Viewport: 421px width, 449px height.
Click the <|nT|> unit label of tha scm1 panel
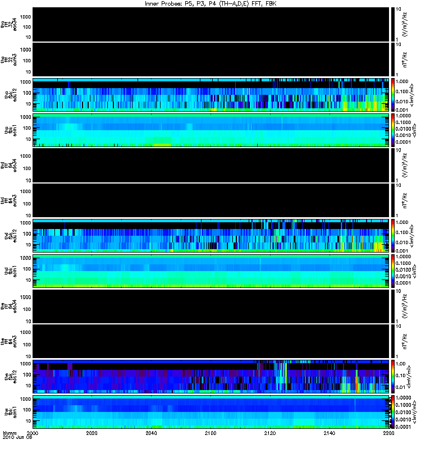coord(414,130)
